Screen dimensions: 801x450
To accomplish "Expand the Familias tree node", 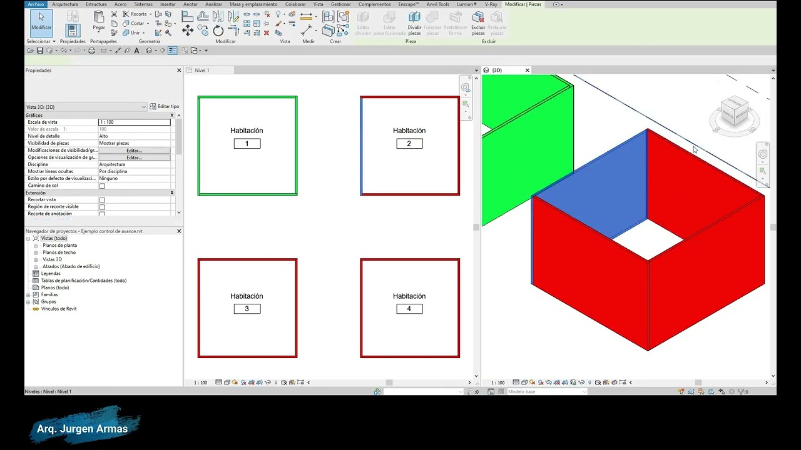I will [x=28, y=295].
